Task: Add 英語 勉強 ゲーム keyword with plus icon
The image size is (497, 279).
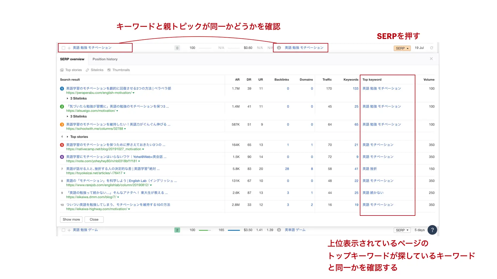Action: [69, 230]
